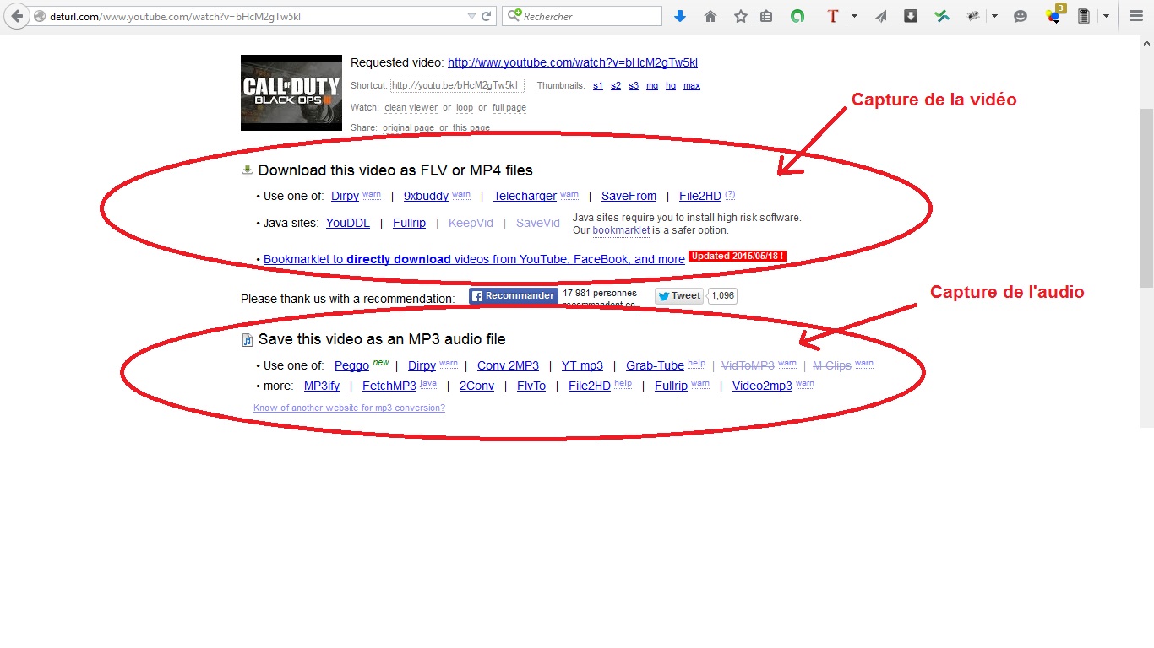Image resolution: width=1154 pixels, height=648 pixels.
Task: Click the FetchMP3 link
Action: [389, 386]
